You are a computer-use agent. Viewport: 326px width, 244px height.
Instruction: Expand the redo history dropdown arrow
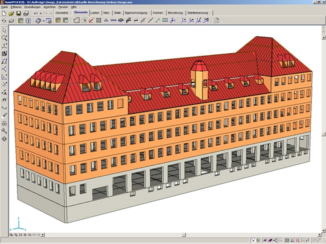pyautogui.click(x=51, y=13)
